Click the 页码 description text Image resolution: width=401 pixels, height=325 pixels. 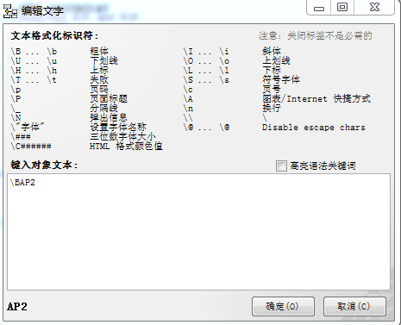(x=99, y=90)
